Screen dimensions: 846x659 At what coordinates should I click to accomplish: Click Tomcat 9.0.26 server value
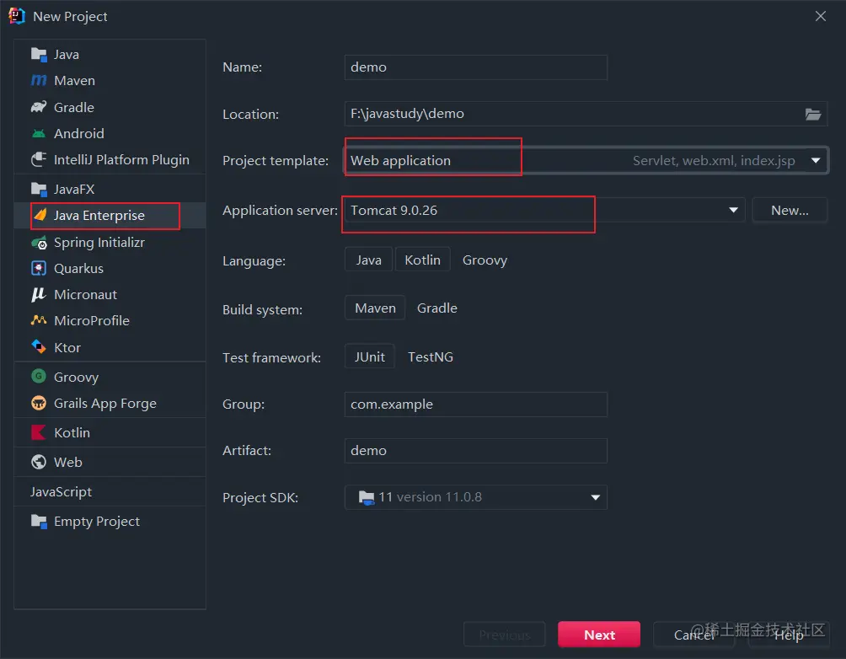click(x=394, y=211)
